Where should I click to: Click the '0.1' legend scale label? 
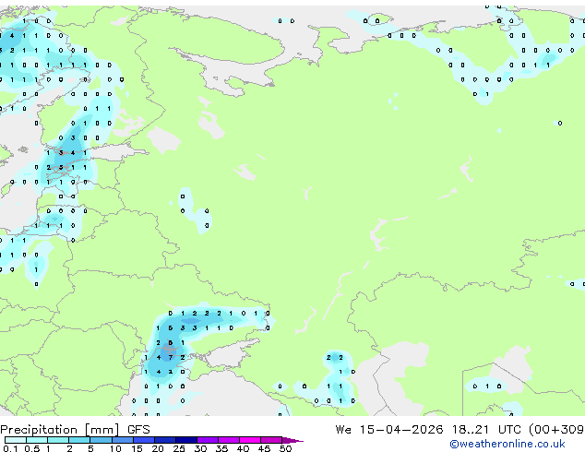10,448
